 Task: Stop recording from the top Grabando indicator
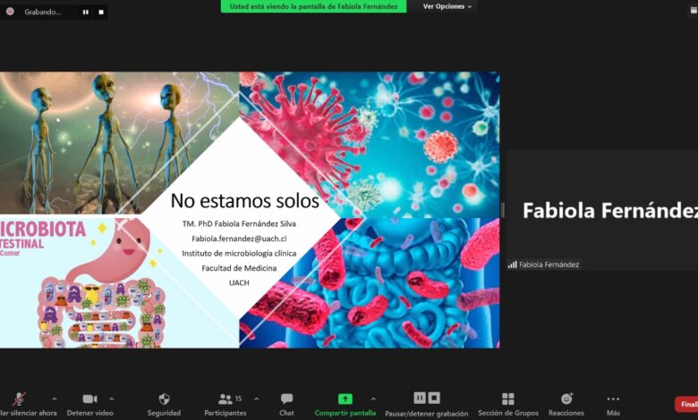100,13
